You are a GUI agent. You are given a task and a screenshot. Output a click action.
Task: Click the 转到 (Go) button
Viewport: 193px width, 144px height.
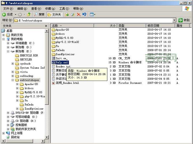tap(184, 20)
